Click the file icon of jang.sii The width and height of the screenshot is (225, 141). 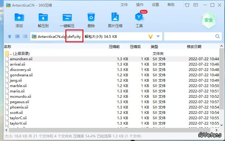(7, 80)
